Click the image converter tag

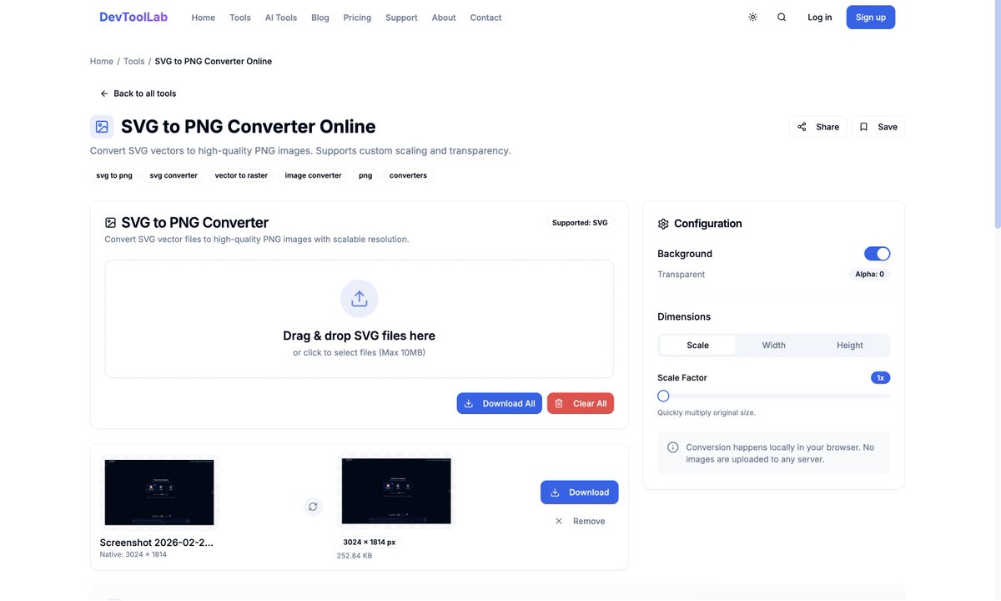[313, 175]
